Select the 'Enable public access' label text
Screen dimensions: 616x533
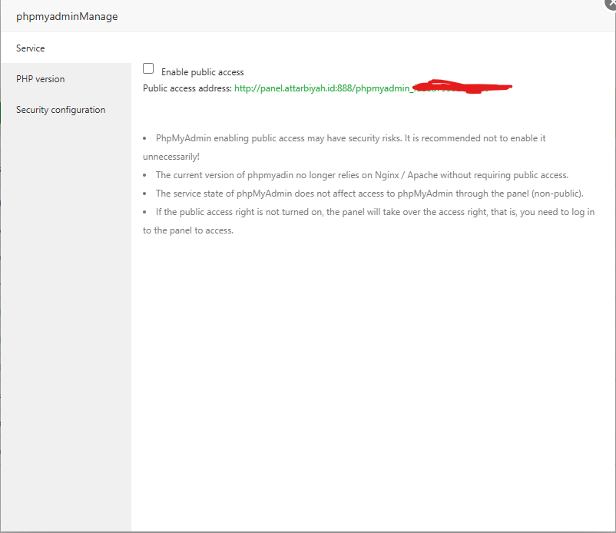202,72
